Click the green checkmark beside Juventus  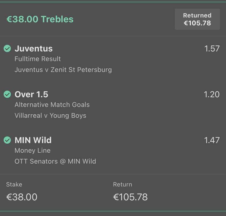tap(7, 48)
